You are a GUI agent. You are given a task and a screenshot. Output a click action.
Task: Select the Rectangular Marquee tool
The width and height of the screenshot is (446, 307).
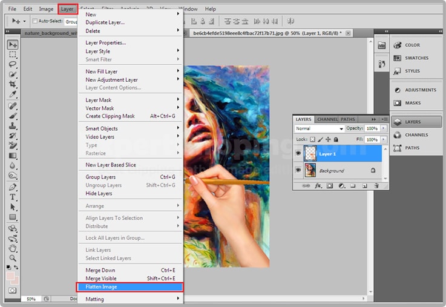coord(13,54)
